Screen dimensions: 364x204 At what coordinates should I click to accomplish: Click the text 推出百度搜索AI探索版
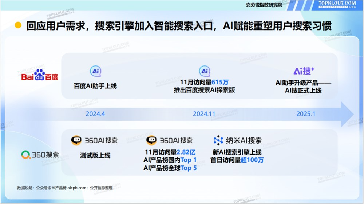coord(204,90)
